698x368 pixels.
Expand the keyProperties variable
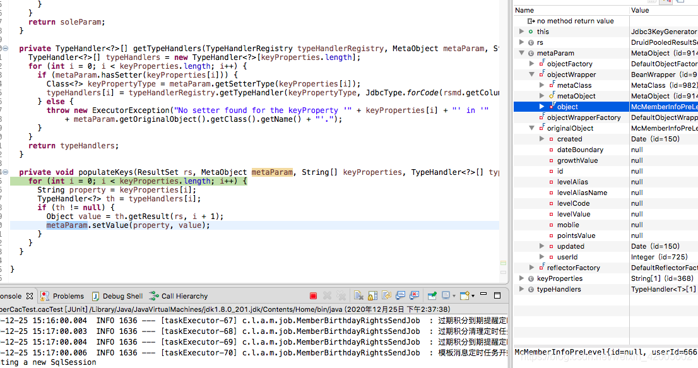pos(522,278)
